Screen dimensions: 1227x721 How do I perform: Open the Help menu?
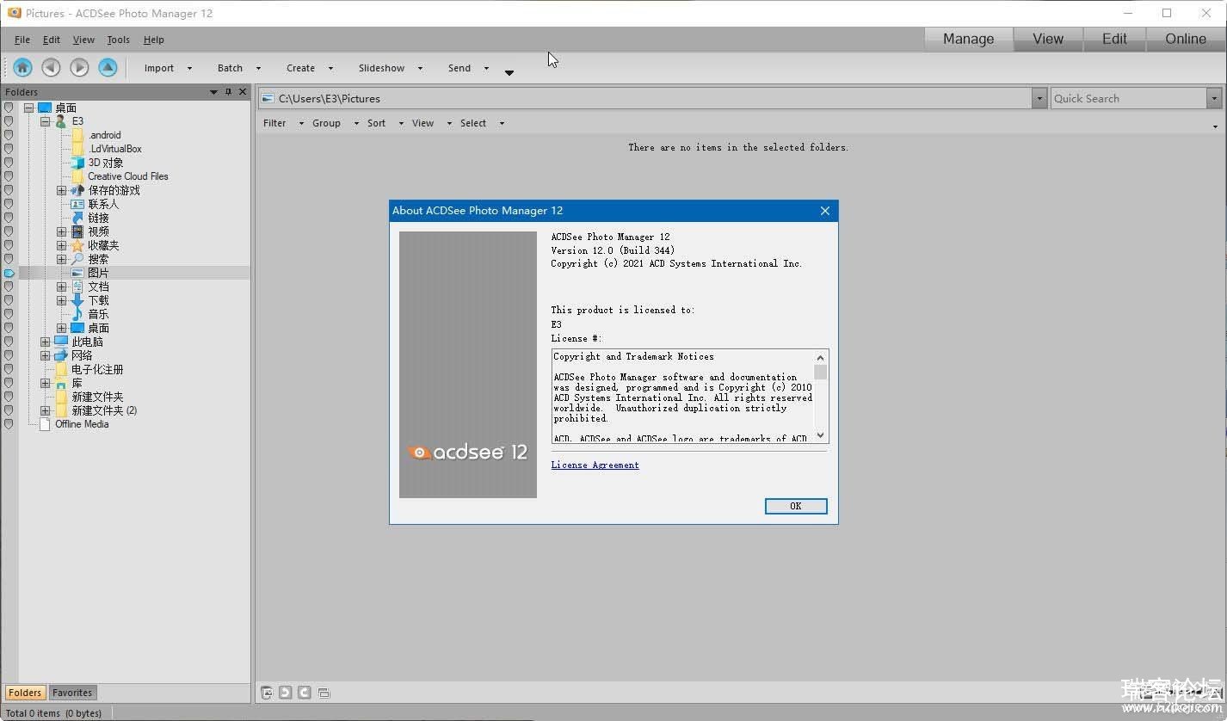click(154, 40)
